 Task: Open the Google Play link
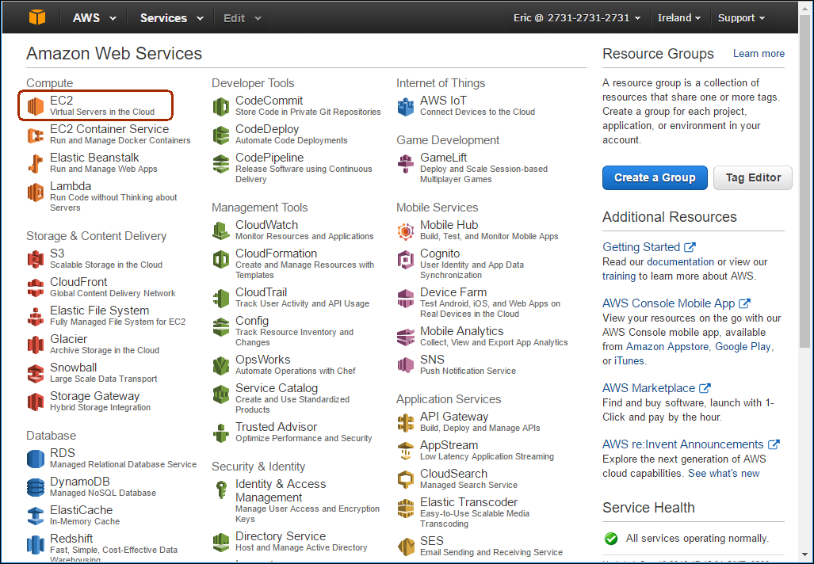click(x=743, y=347)
